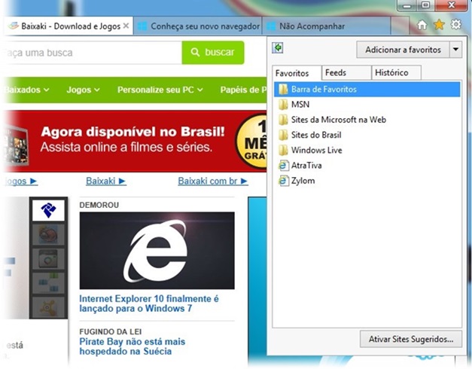This screenshot has width=472, height=369.
Task: Switch to the Favoritos tab
Action: click(x=297, y=73)
